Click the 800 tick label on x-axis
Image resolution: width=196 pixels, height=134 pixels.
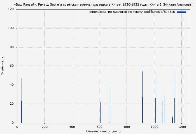[x=127, y=127]
